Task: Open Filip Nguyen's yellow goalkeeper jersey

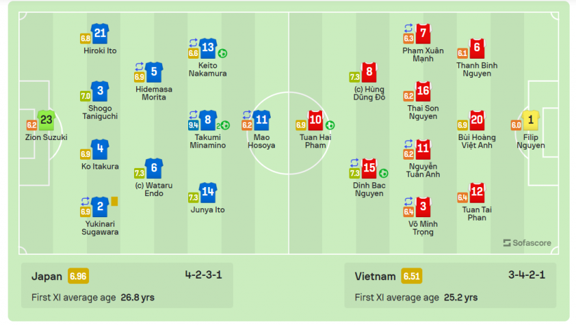Action: click(530, 120)
